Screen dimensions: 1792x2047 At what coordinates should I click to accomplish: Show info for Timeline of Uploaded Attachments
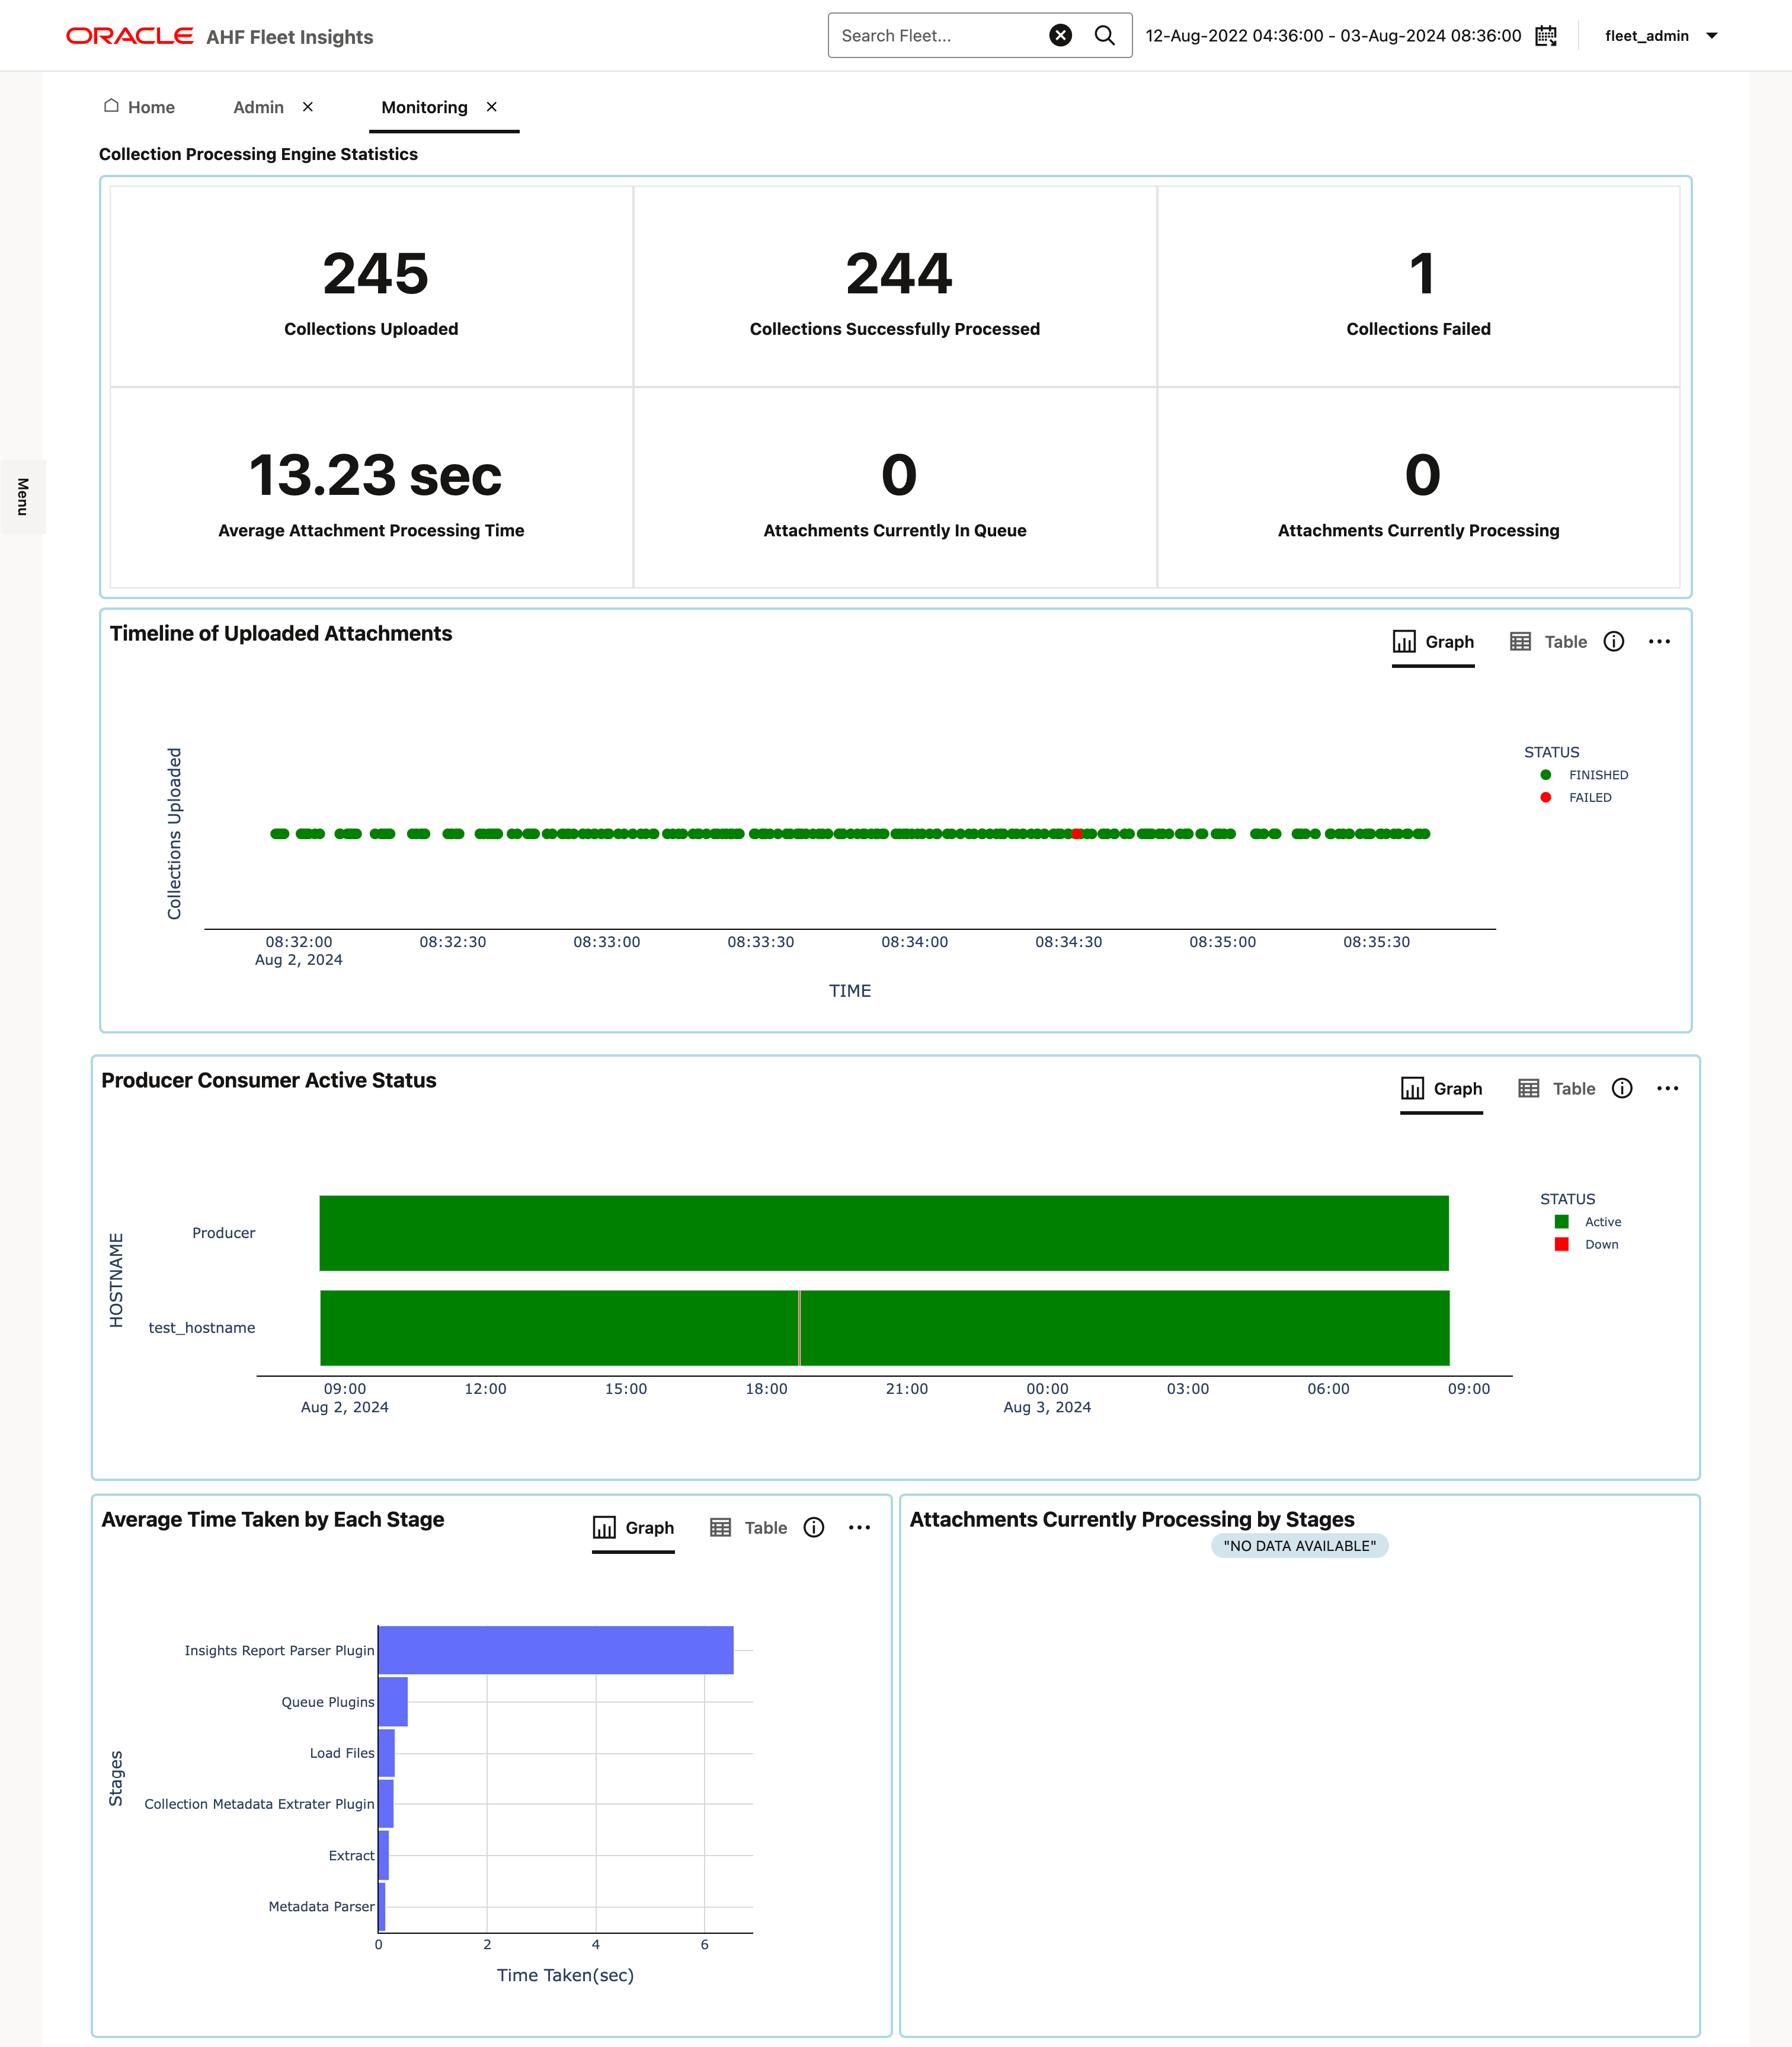(1614, 642)
